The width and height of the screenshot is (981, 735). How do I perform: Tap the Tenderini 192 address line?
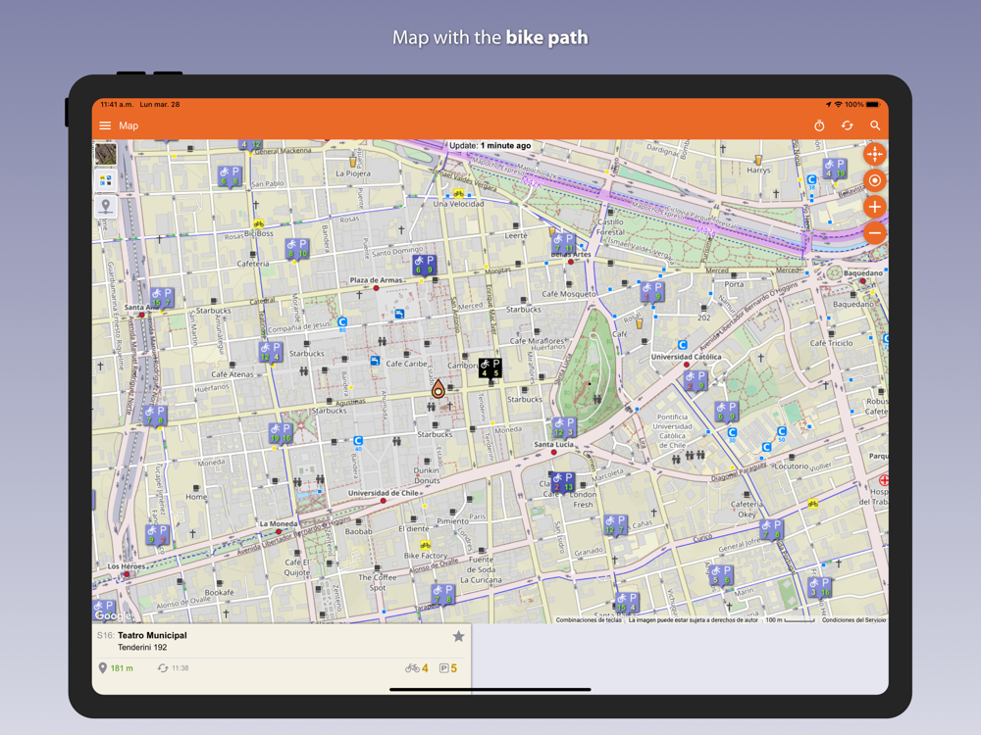(142, 648)
